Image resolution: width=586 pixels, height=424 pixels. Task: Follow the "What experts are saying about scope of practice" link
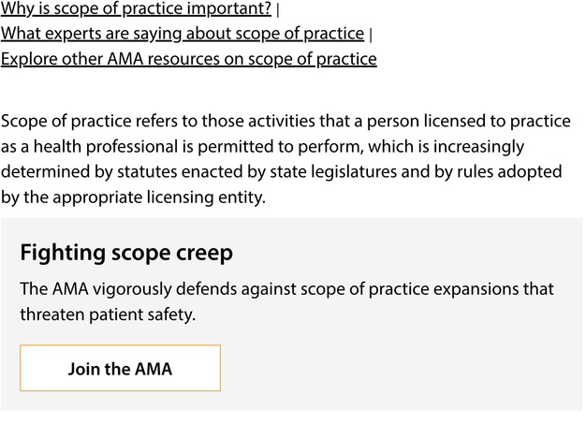pos(183,34)
